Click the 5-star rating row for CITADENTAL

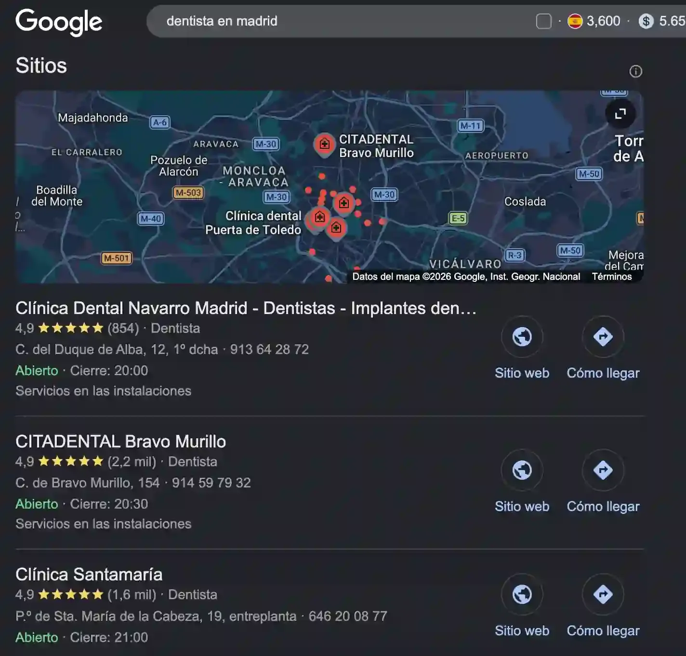(70, 461)
